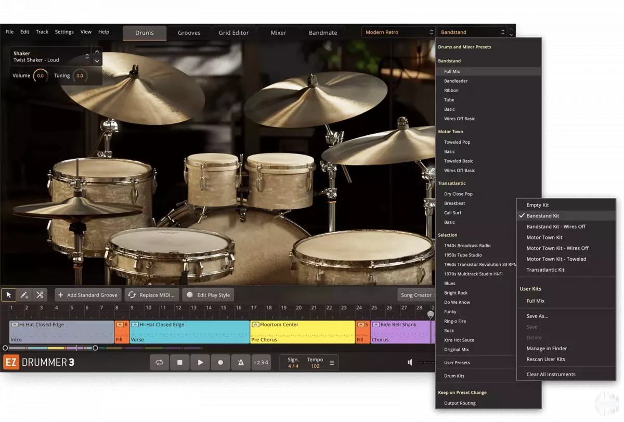624x422 pixels.
Task: Step to previous Shaker instrument with up arrow
Action: [97, 52]
